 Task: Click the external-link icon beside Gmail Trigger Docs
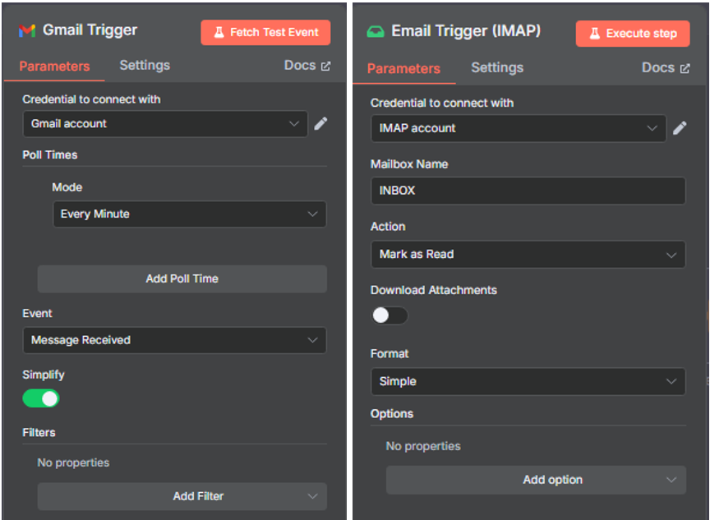click(325, 66)
